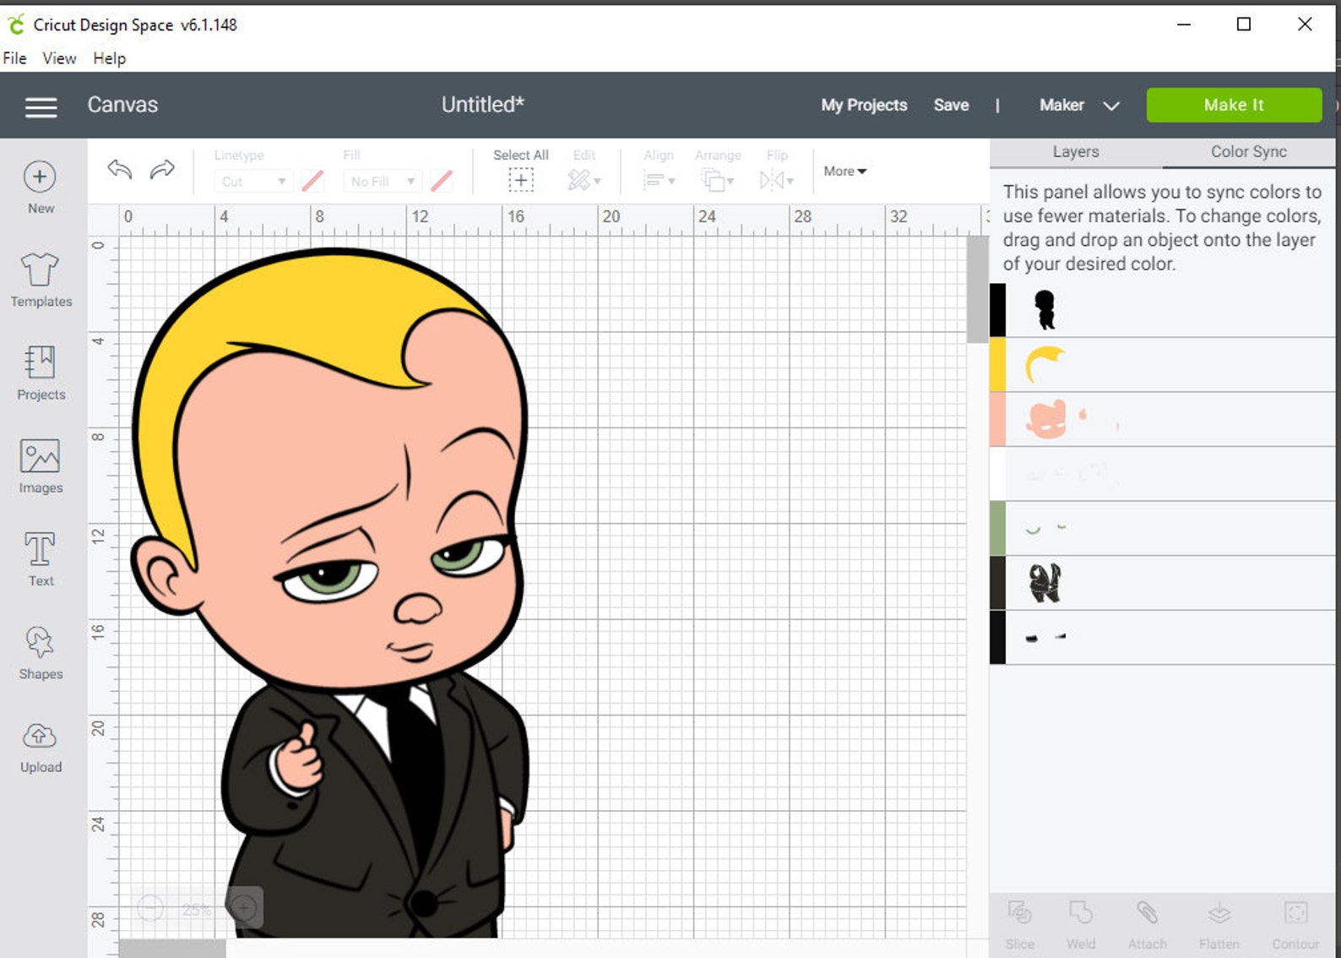Open the Arrange options dropdown

[718, 170]
